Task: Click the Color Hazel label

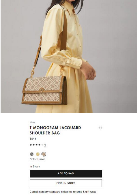Action: coord(37,159)
